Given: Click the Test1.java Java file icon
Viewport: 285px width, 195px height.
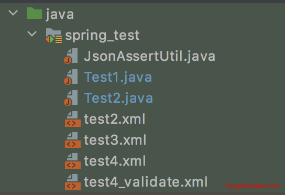Looking at the screenshot, I should tap(71, 77).
